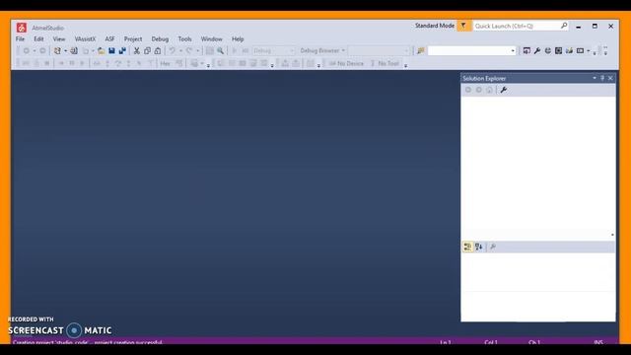
Task: Open the Edit menu
Action: coord(38,39)
